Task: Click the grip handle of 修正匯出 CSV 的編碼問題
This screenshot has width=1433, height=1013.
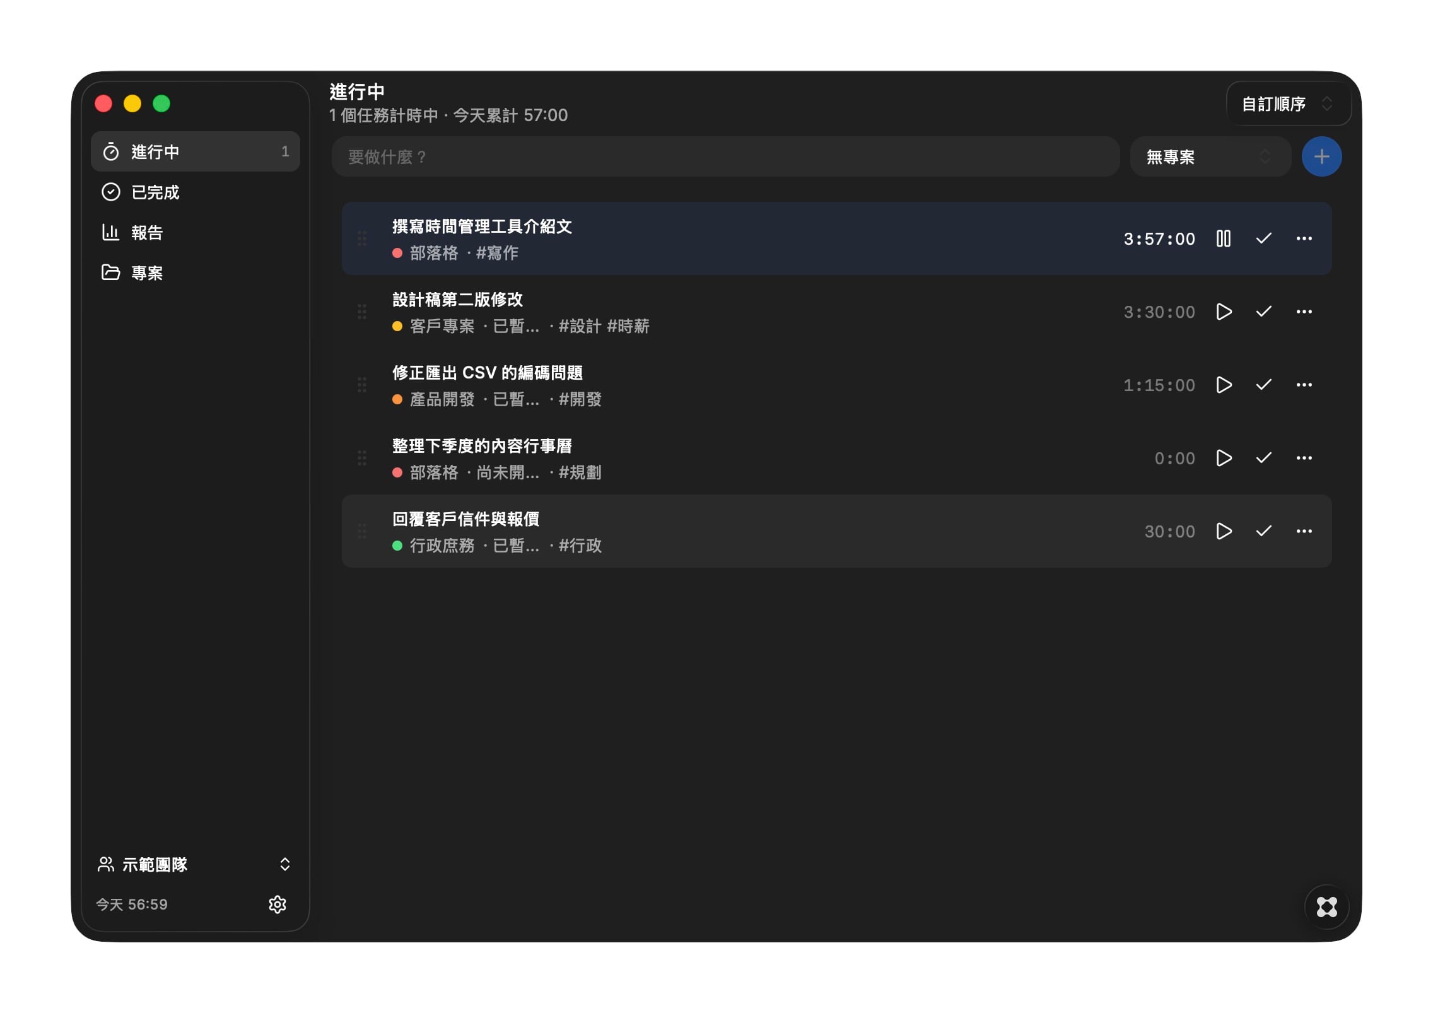Action: (x=362, y=385)
